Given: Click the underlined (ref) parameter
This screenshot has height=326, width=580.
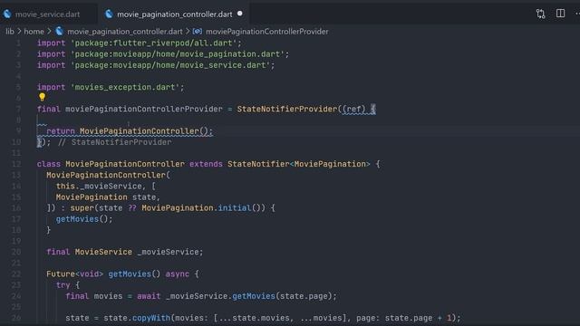Looking at the screenshot, I should point(354,109).
